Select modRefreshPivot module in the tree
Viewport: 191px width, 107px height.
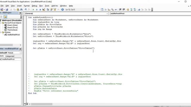tap(13, 35)
